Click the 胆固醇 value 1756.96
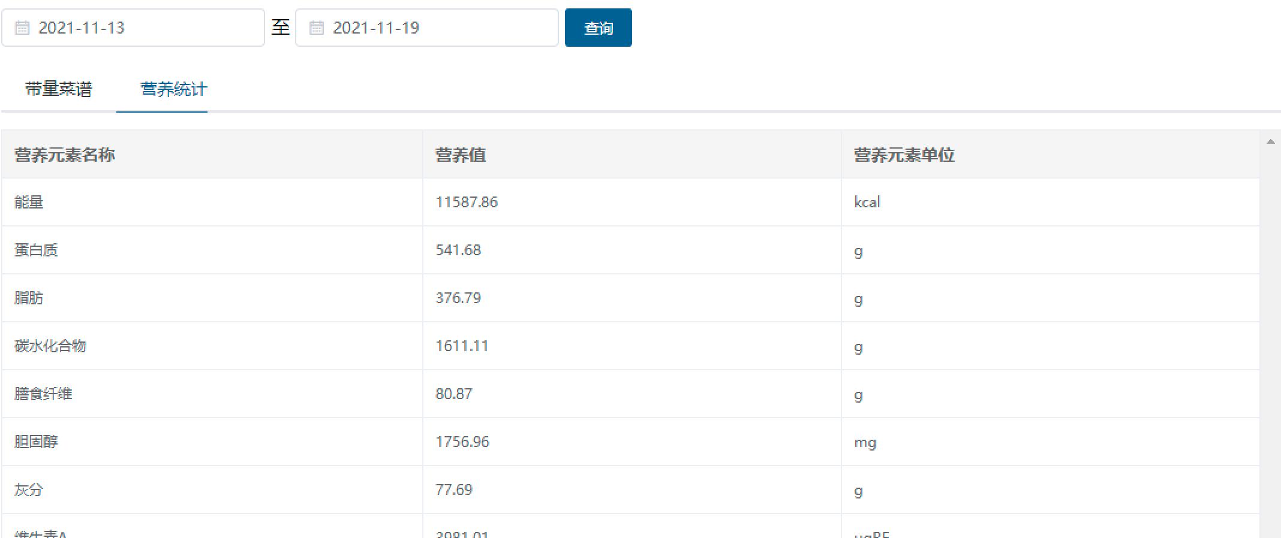This screenshot has height=538, width=1281. (x=462, y=442)
